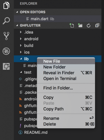Select the main file under lib

click(x=32, y=66)
